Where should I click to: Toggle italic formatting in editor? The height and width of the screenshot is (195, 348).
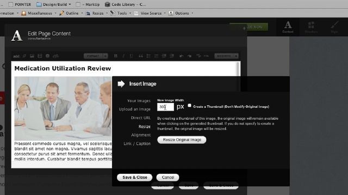point(123,56)
